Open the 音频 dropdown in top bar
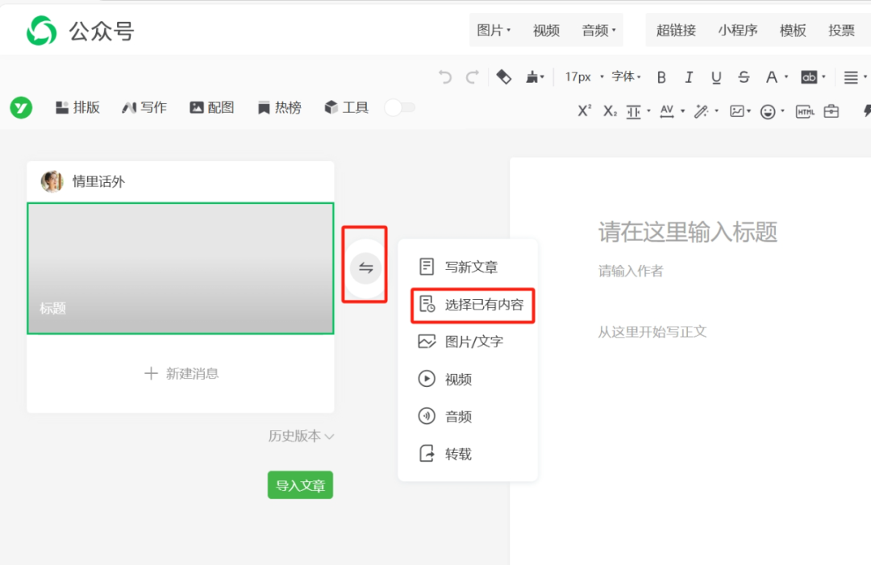871x565 pixels. point(598,30)
